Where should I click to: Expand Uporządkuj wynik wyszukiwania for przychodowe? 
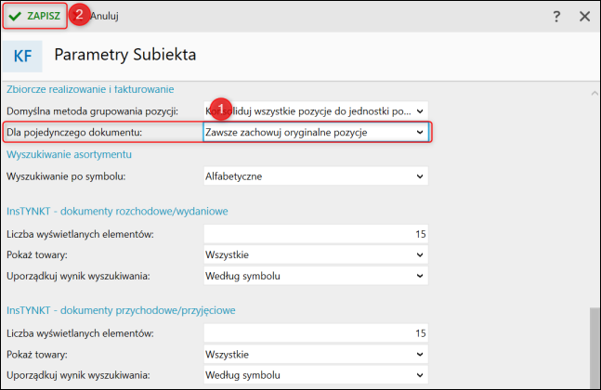315,375
